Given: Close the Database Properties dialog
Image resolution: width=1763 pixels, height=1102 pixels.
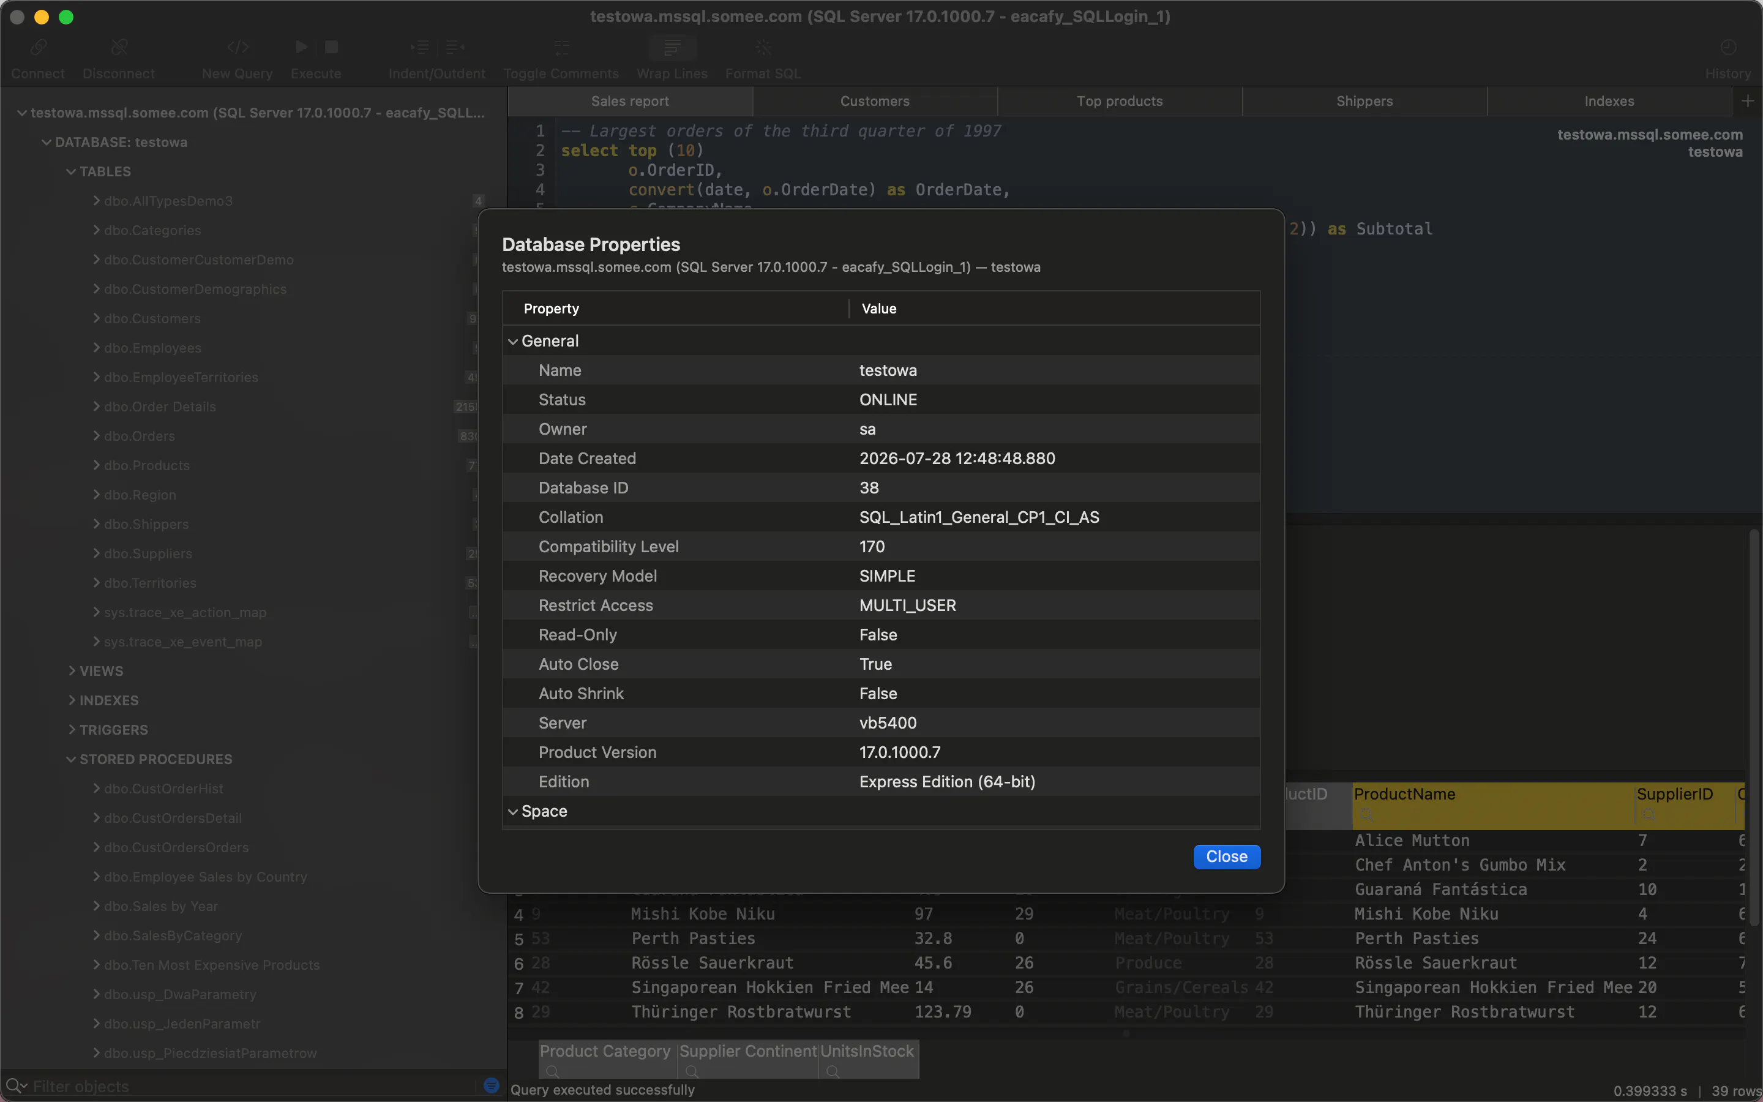Looking at the screenshot, I should (x=1227, y=856).
